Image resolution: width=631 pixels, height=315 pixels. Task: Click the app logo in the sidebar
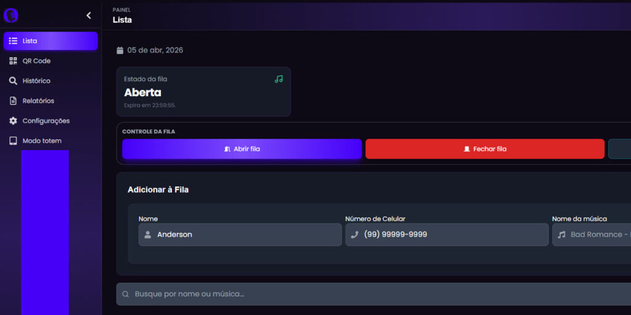[x=11, y=15]
